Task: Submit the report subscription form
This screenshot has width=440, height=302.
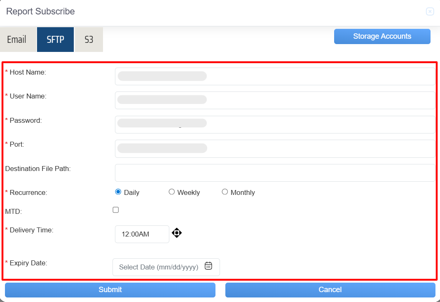Action: [x=110, y=290]
